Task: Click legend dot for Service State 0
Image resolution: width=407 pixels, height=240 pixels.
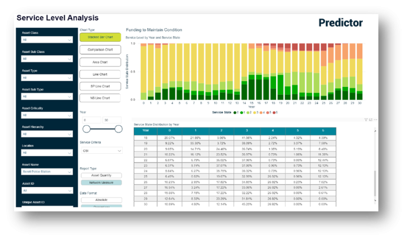Action: click(x=235, y=112)
